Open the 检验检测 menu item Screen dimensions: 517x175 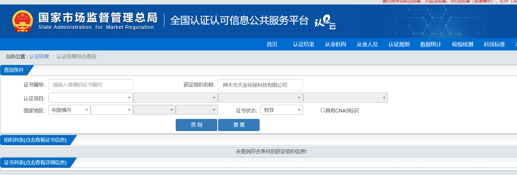click(462, 44)
